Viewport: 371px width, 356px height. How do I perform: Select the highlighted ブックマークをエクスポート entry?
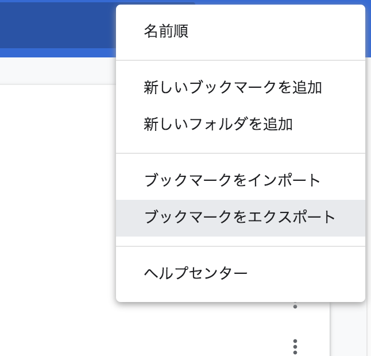241,218
